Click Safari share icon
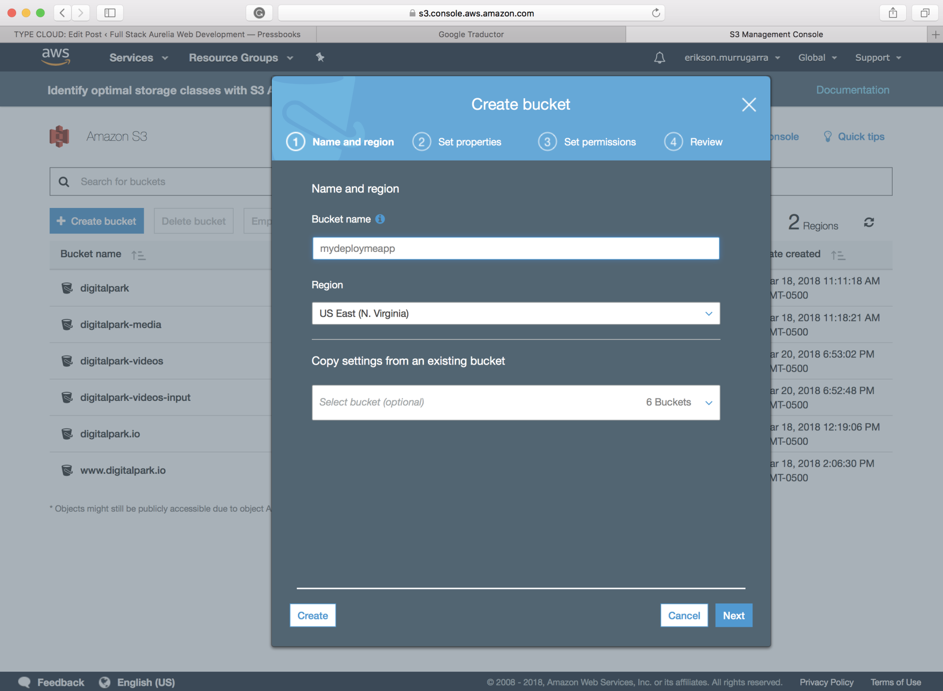Viewport: 943px width, 691px height. 893,13
